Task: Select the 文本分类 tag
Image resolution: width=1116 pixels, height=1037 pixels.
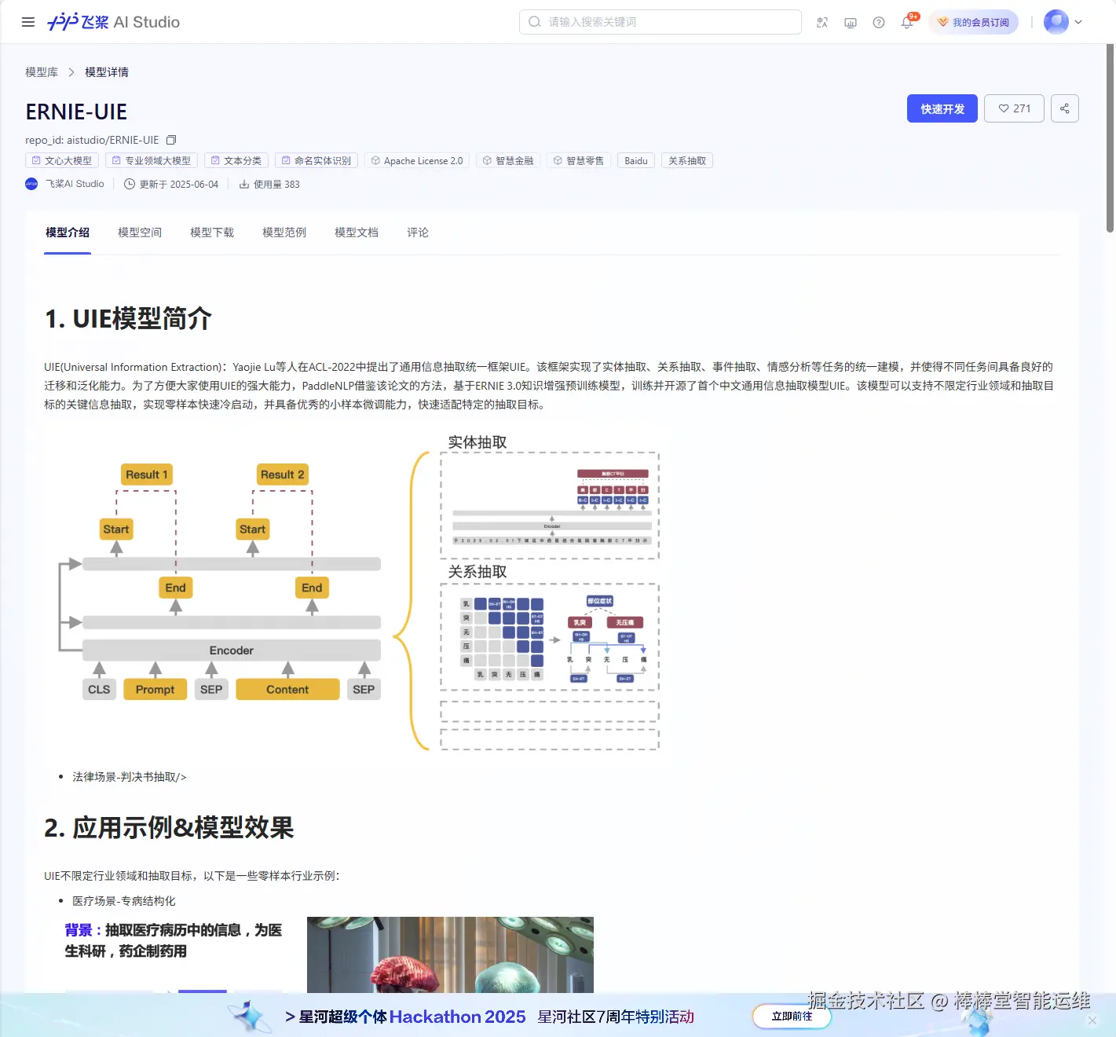Action: point(236,160)
